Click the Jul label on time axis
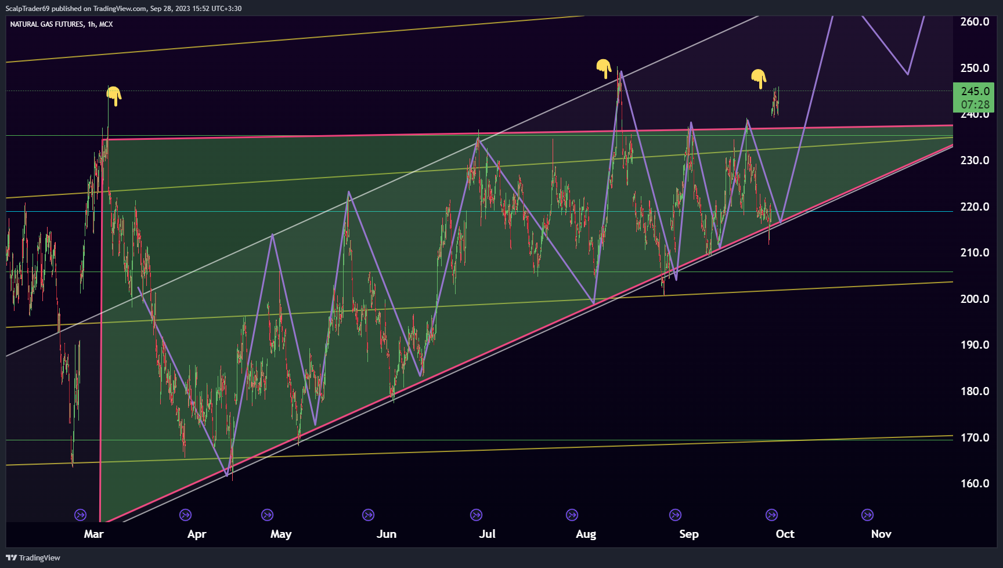Screen dimensions: 1003x568 click(x=487, y=534)
